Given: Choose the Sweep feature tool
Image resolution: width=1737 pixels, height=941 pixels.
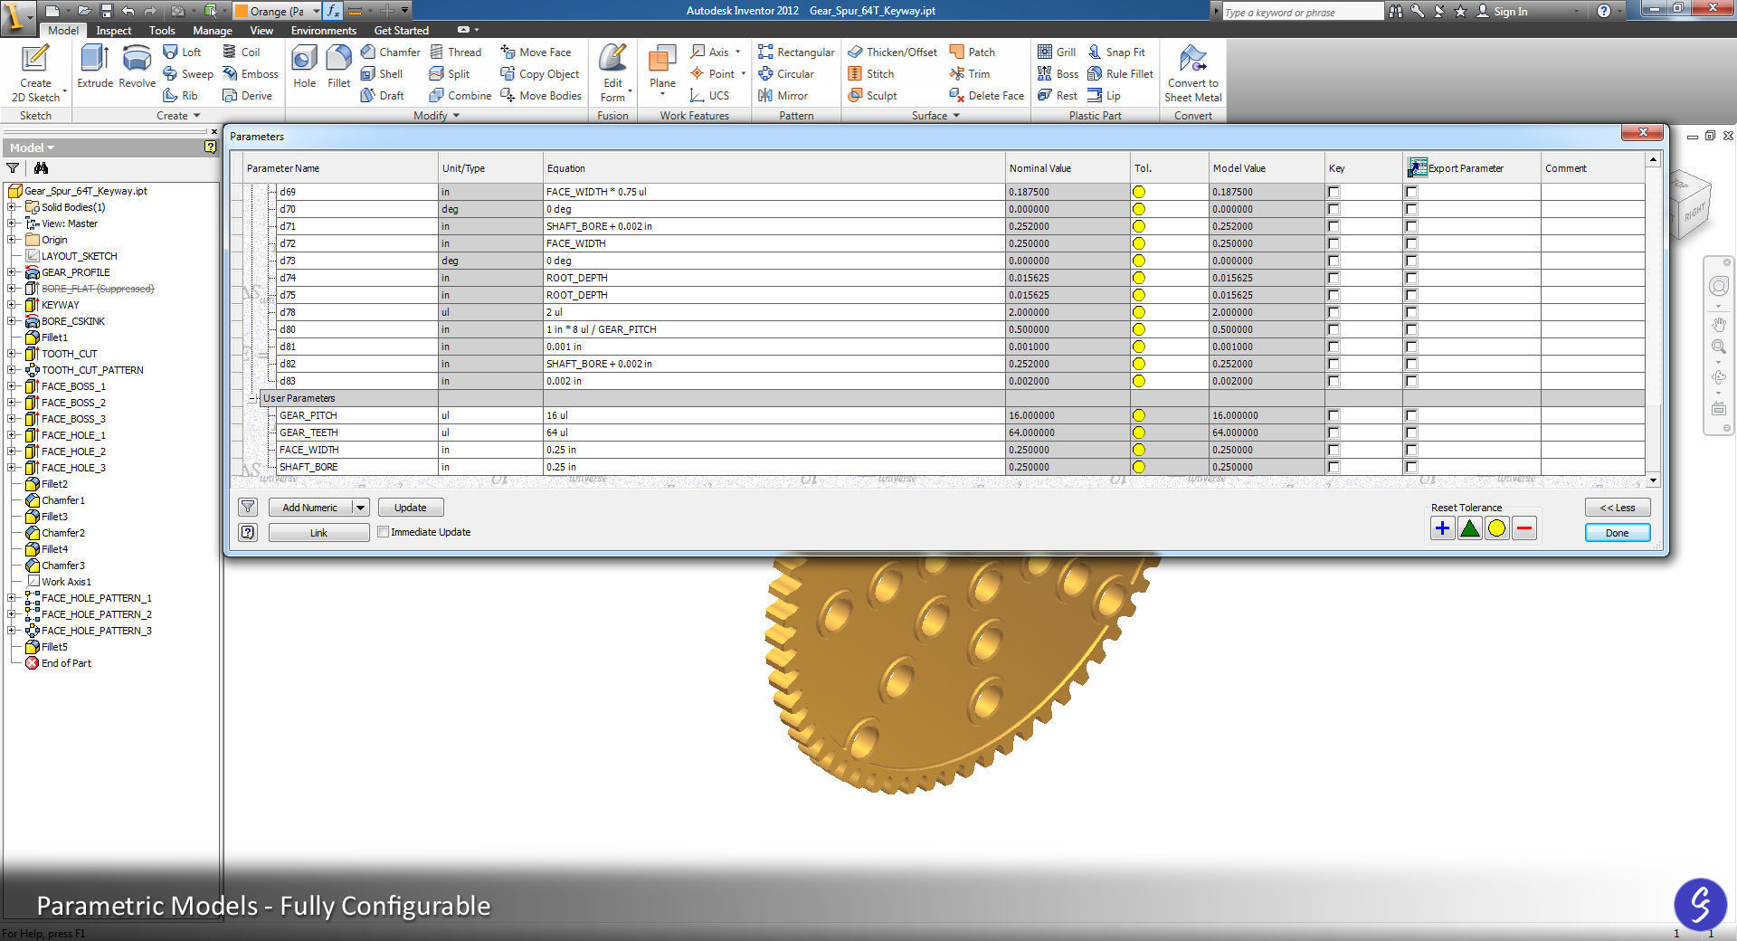Looking at the screenshot, I should pyautogui.click(x=188, y=74).
